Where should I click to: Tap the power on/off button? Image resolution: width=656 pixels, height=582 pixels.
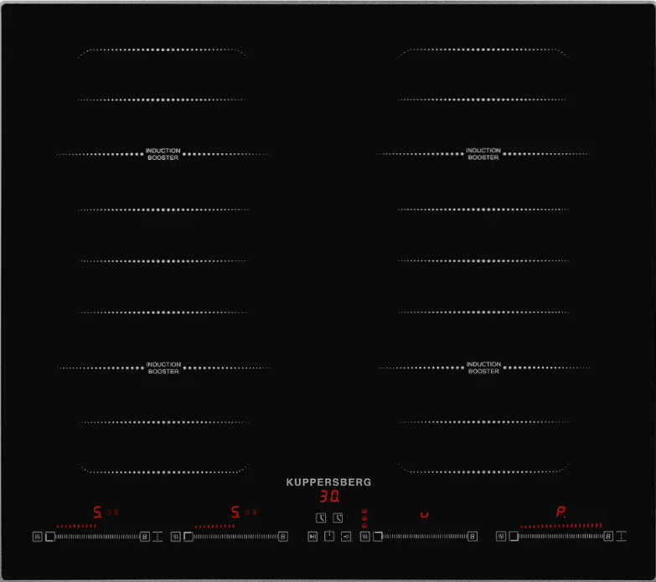tap(328, 536)
